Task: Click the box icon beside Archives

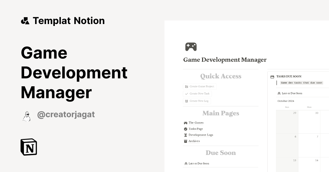Action: tap(185, 141)
